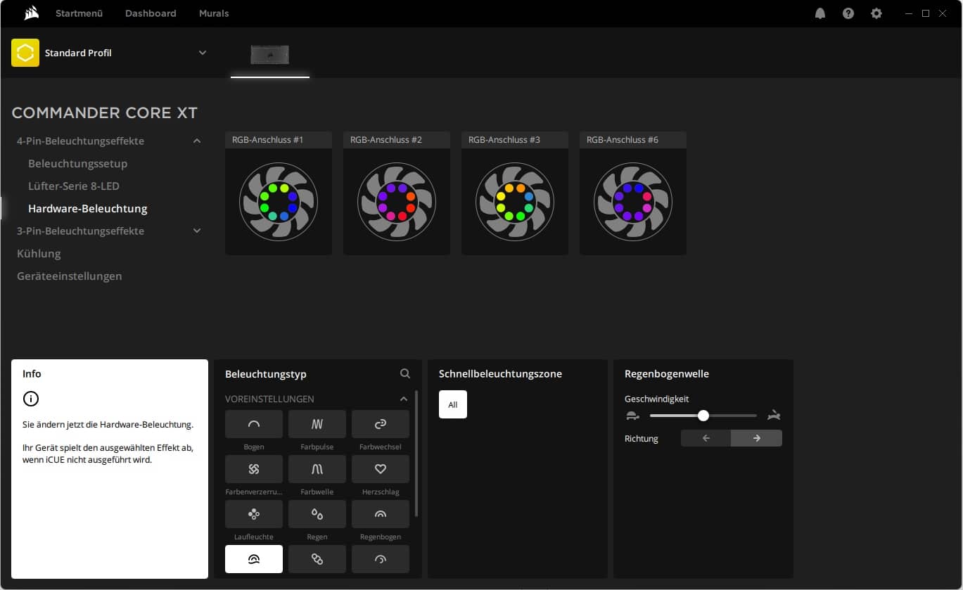Select the Bogen lighting preset
Screen dimensions: 963x590
click(x=253, y=424)
